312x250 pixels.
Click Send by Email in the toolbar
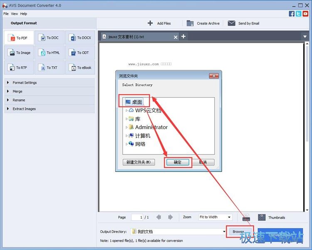(x=243, y=23)
